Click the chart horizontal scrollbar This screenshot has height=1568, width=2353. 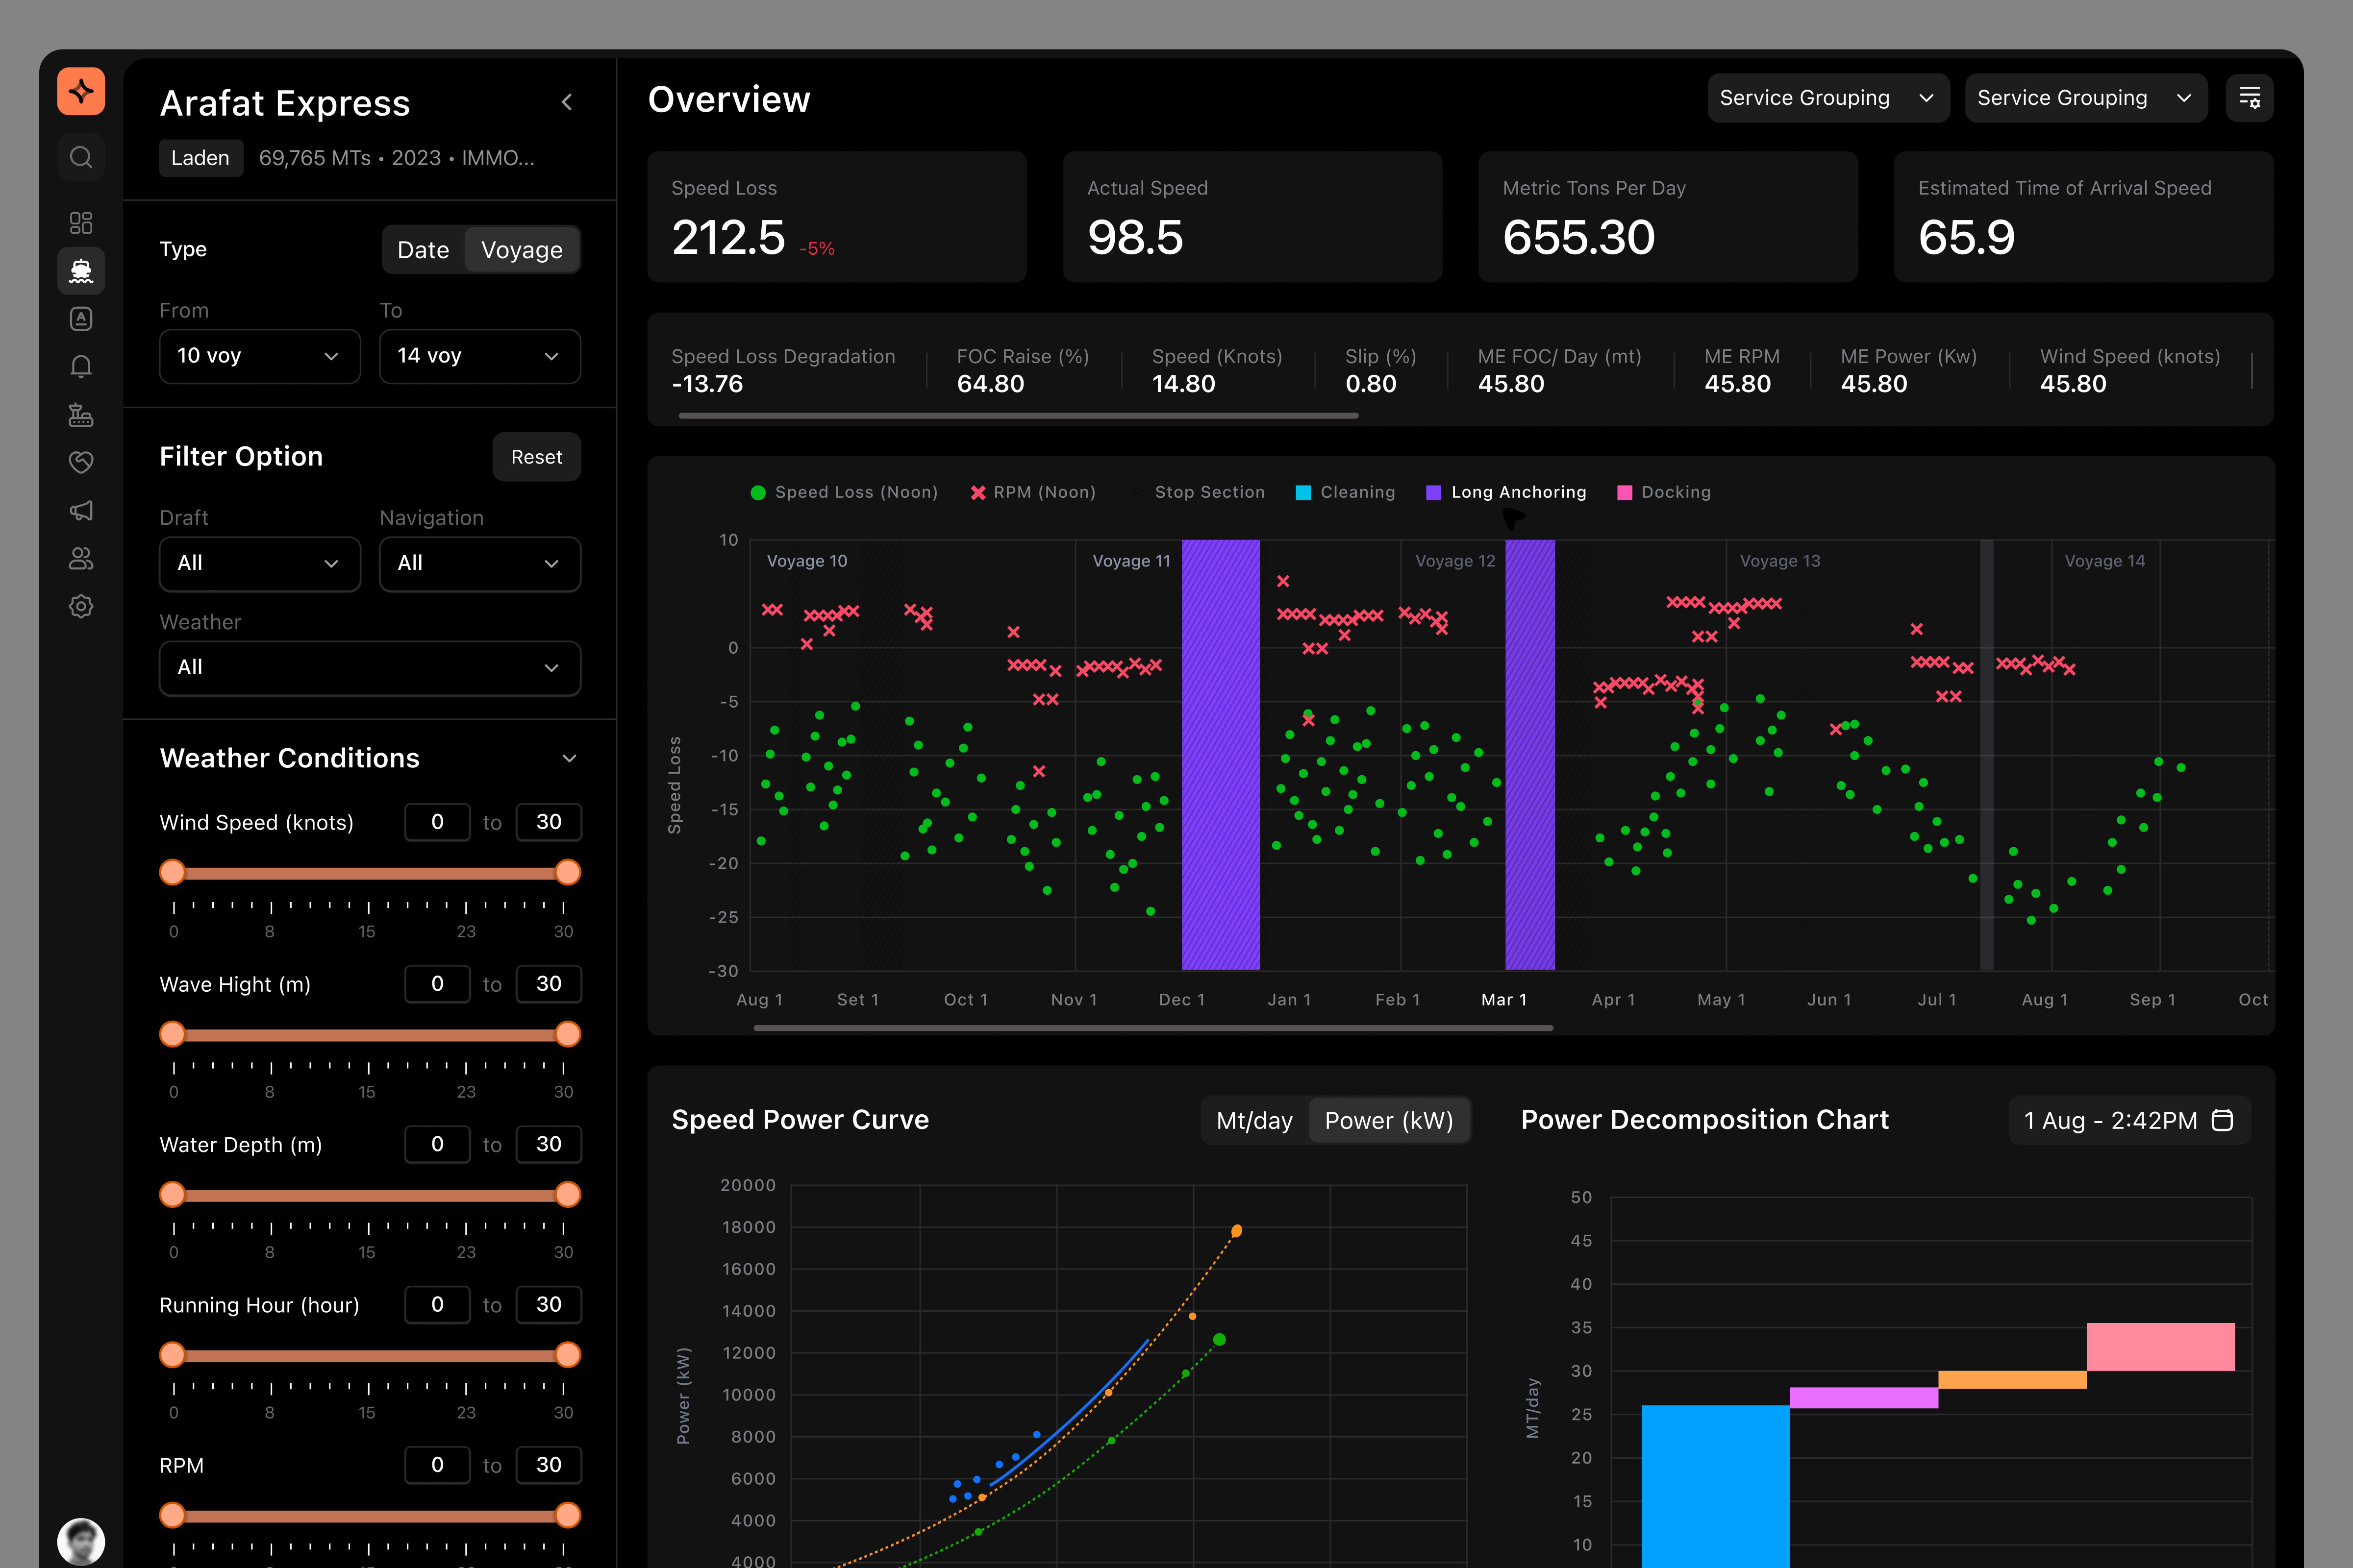coord(1152,1027)
